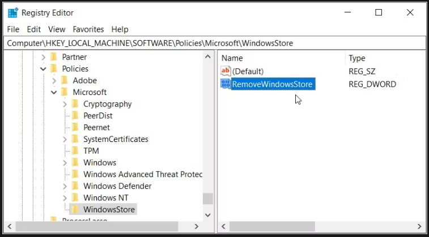Open the Edit menu

(x=33, y=29)
